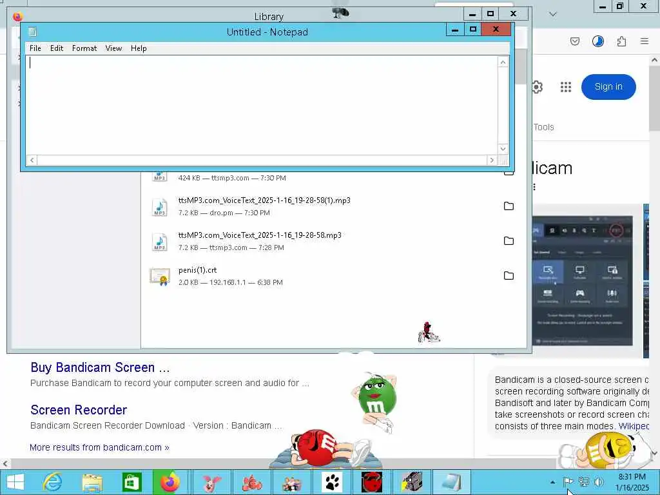Click the Sign in button in Firefox
Image resolution: width=660 pixels, height=495 pixels.
608,87
